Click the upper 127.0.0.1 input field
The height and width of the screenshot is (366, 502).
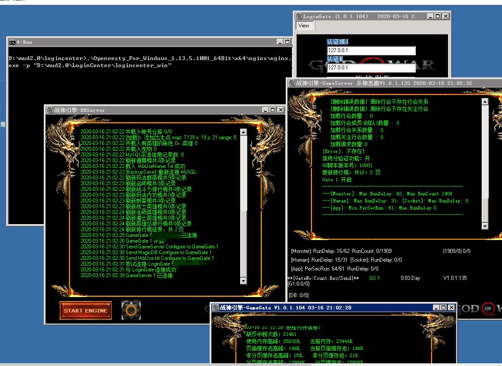371,51
